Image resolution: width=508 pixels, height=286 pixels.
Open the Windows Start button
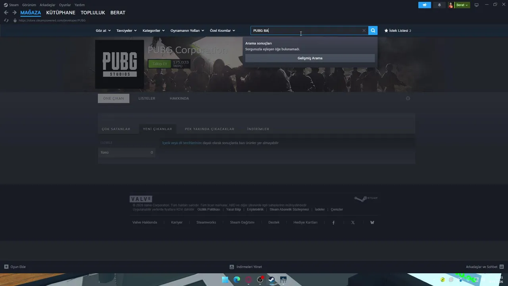pos(225,280)
